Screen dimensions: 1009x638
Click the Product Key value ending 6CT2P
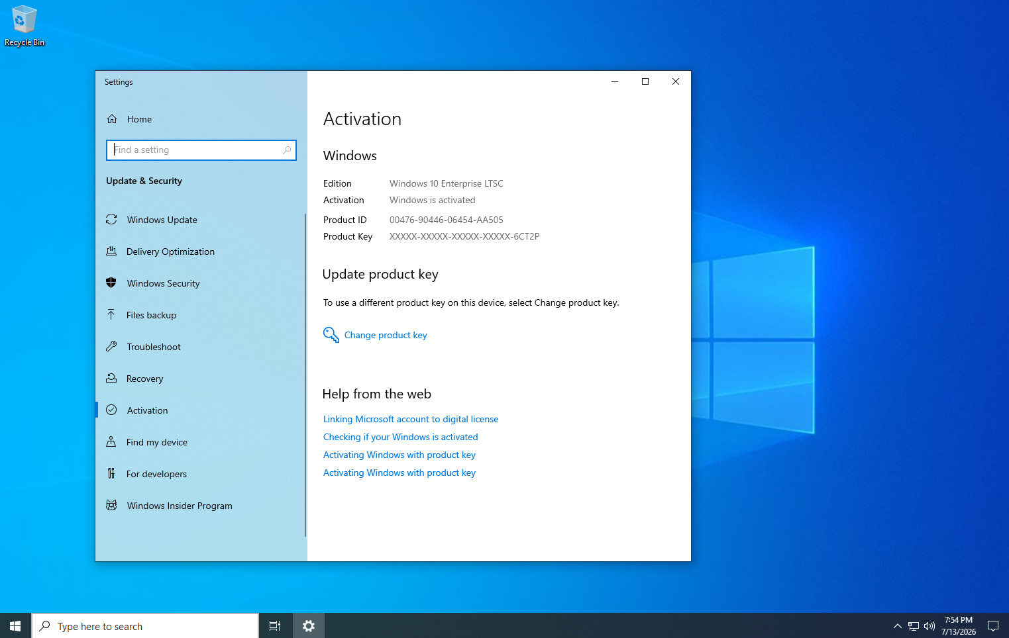(x=464, y=236)
